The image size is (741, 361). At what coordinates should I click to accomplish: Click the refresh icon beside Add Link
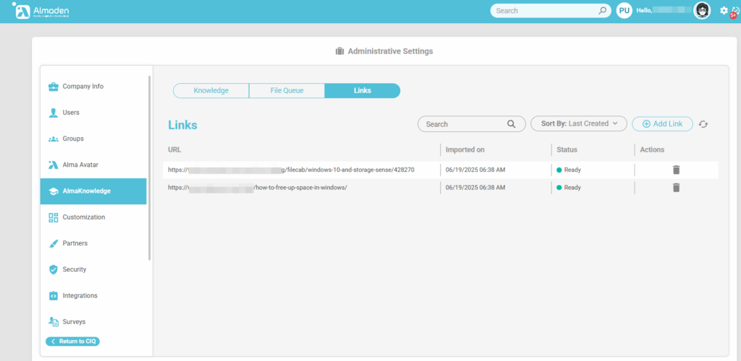[703, 124]
